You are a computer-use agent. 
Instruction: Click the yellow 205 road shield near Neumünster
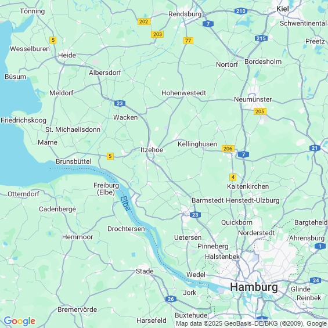(x=260, y=111)
